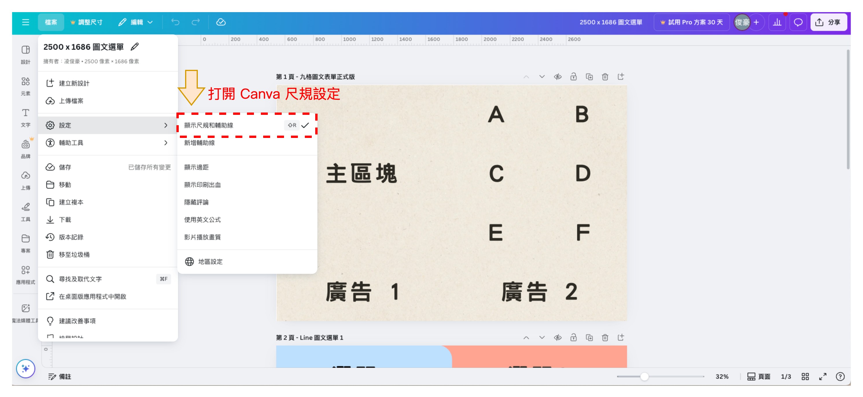
Task: Expand the 輔助工具 accessibility submenu
Action: 108,143
